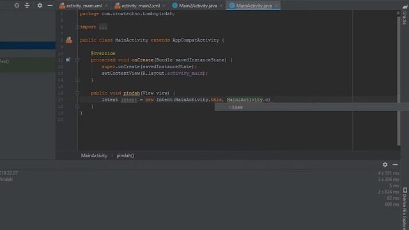Click the @Override annotation
This screenshot has height=230, width=409.
point(103,53)
